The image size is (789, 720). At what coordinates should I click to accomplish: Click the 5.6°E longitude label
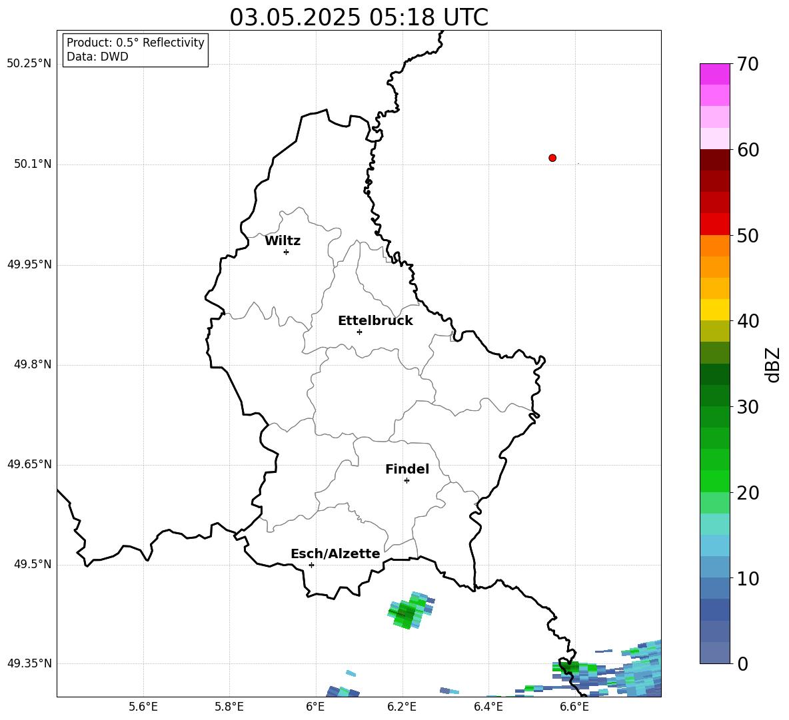coord(143,707)
